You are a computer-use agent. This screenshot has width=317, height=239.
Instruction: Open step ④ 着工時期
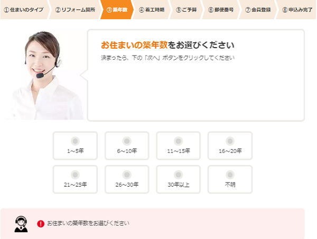152,10
